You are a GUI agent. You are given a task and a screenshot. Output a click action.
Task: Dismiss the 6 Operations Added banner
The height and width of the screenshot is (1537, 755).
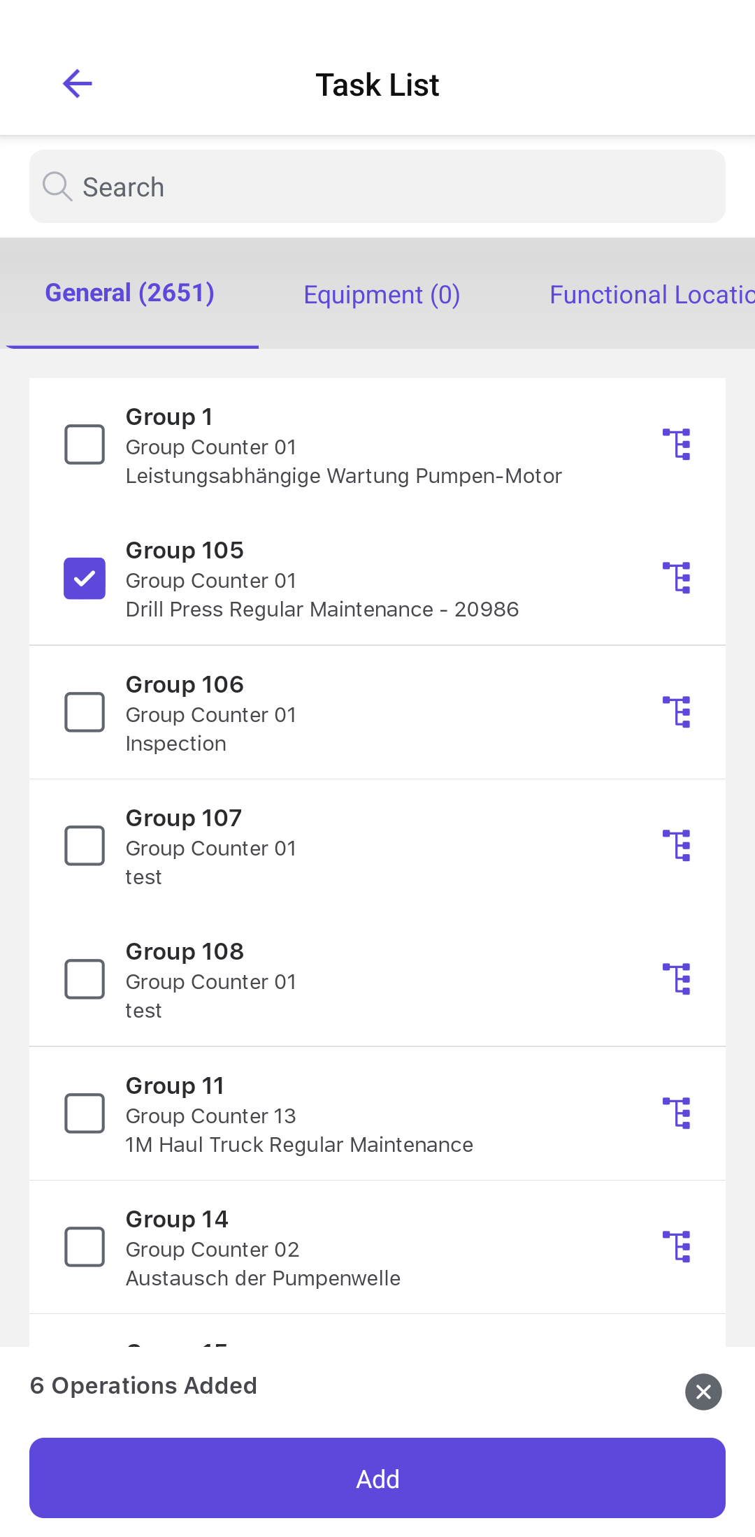703,1392
